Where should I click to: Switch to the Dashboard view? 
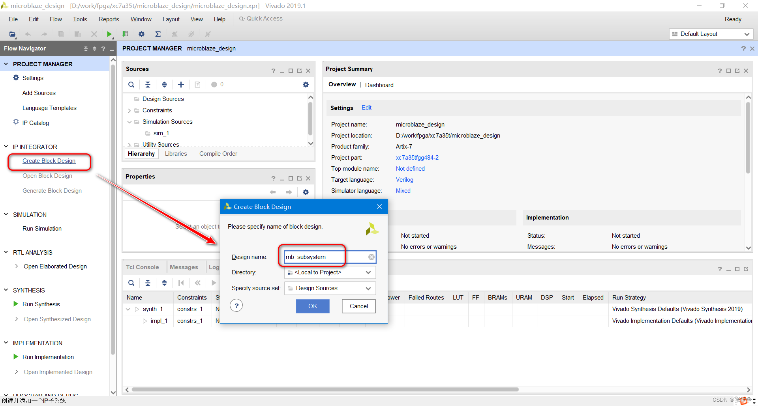coord(379,85)
